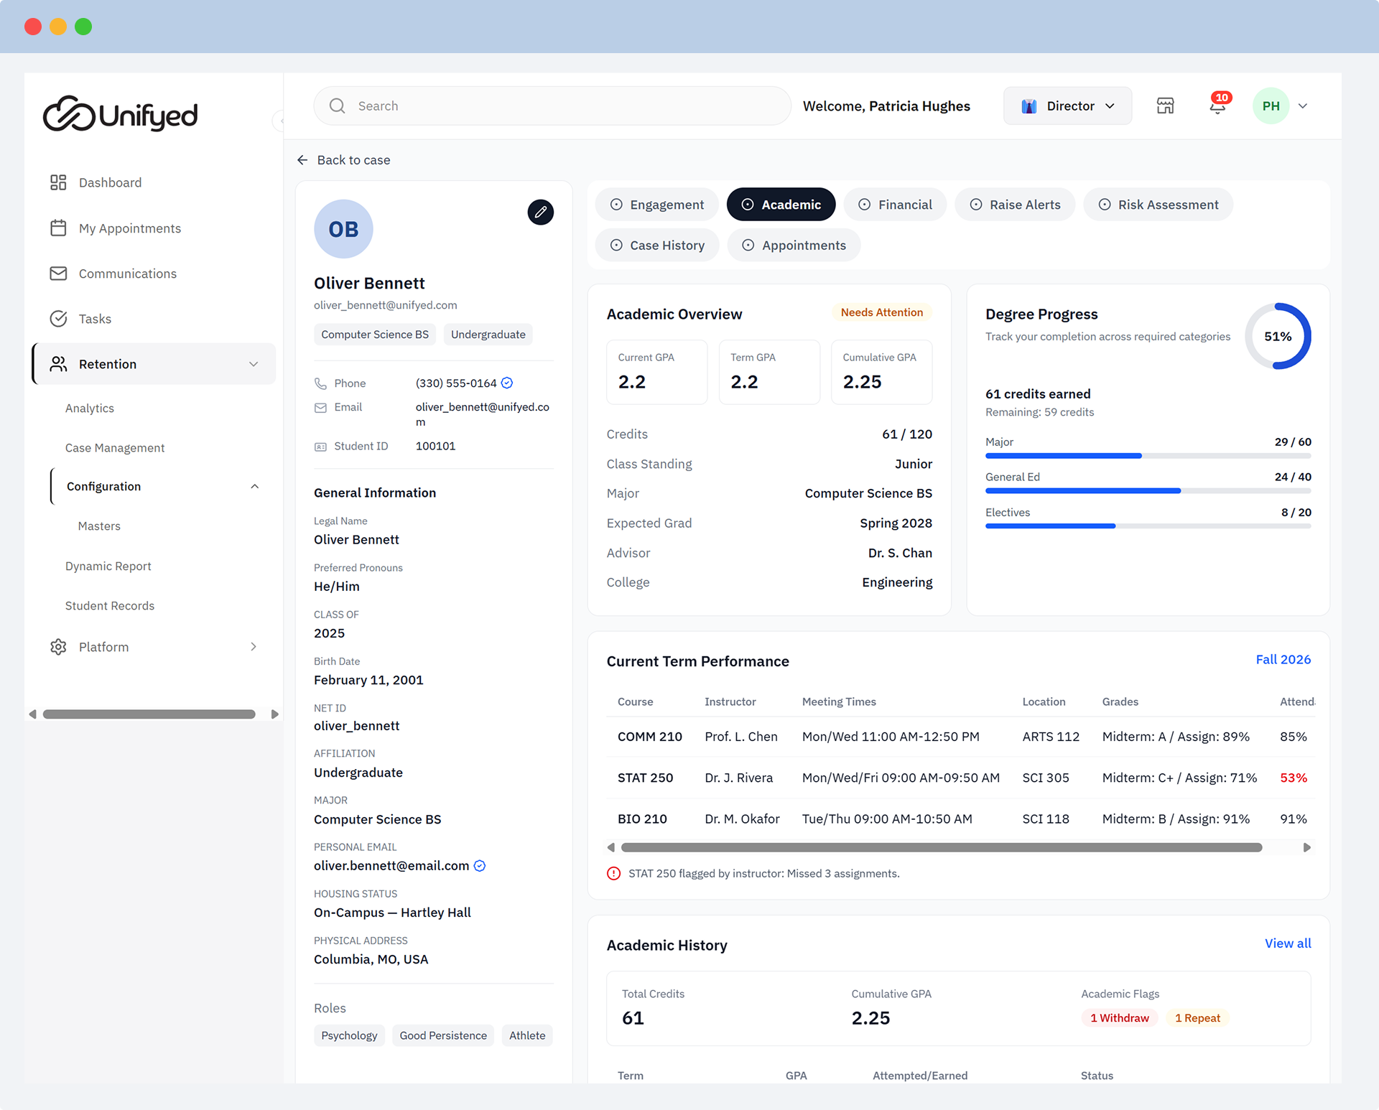Open Masters under Configuration
This screenshot has height=1110, width=1379.
(99, 526)
